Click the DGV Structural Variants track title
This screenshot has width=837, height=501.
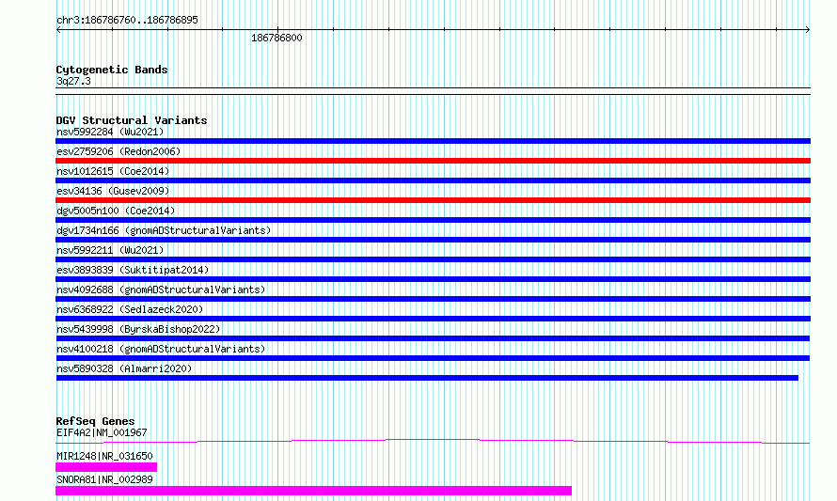click(132, 120)
